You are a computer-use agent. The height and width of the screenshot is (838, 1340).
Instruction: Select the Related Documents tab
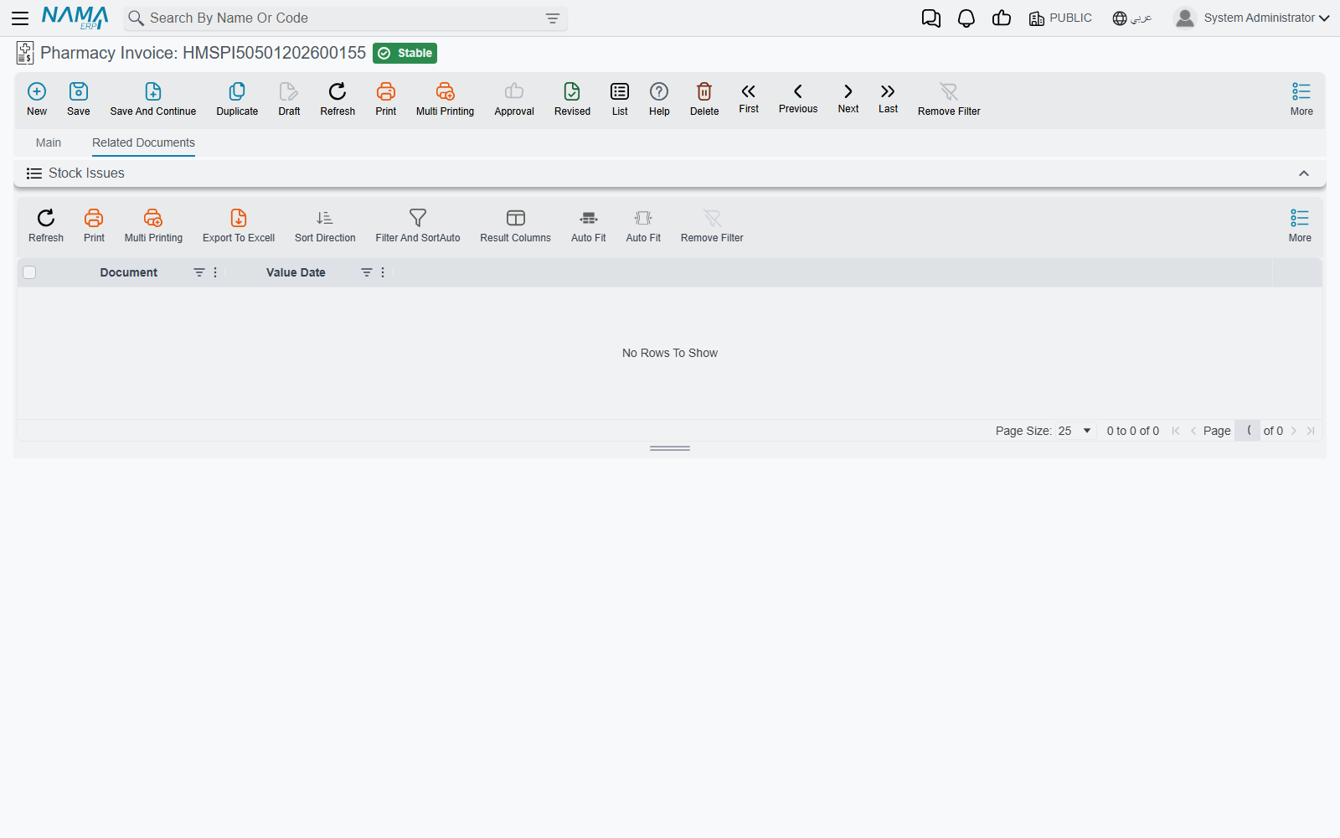tap(143, 142)
